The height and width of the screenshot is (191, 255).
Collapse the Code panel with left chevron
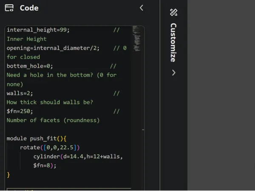(x=142, y=8)
